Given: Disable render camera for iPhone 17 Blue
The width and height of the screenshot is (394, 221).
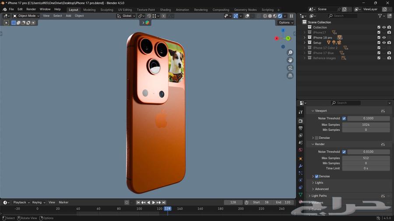Looking at the screenshot, I should [389, 53].
